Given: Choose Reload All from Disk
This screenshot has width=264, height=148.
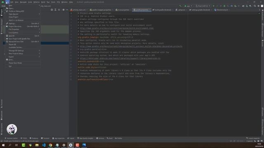Looking at the screenshot, I should [x=23, y=42].
